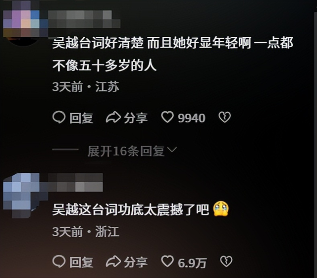Click the chevron next to 16条回复
Screen dimensions: 317x278
click(172, 150)
